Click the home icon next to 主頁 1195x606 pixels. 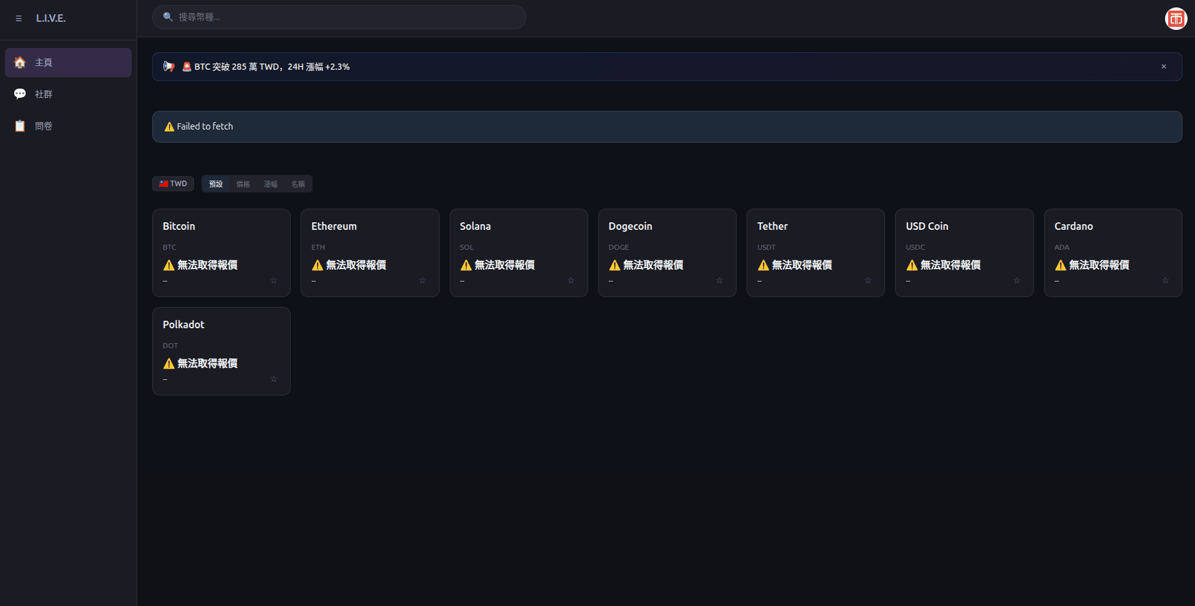pos(20,62)
